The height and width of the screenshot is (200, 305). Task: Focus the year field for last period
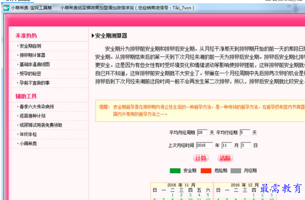click(x=204, y=145)
